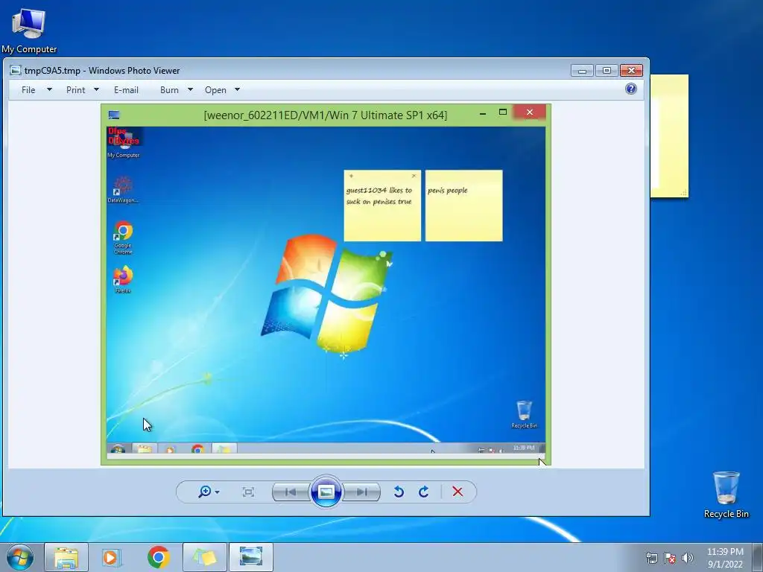Click the Actual size fit button
The width and height of the screenshot is (763, 572).
tap(248, 492)
